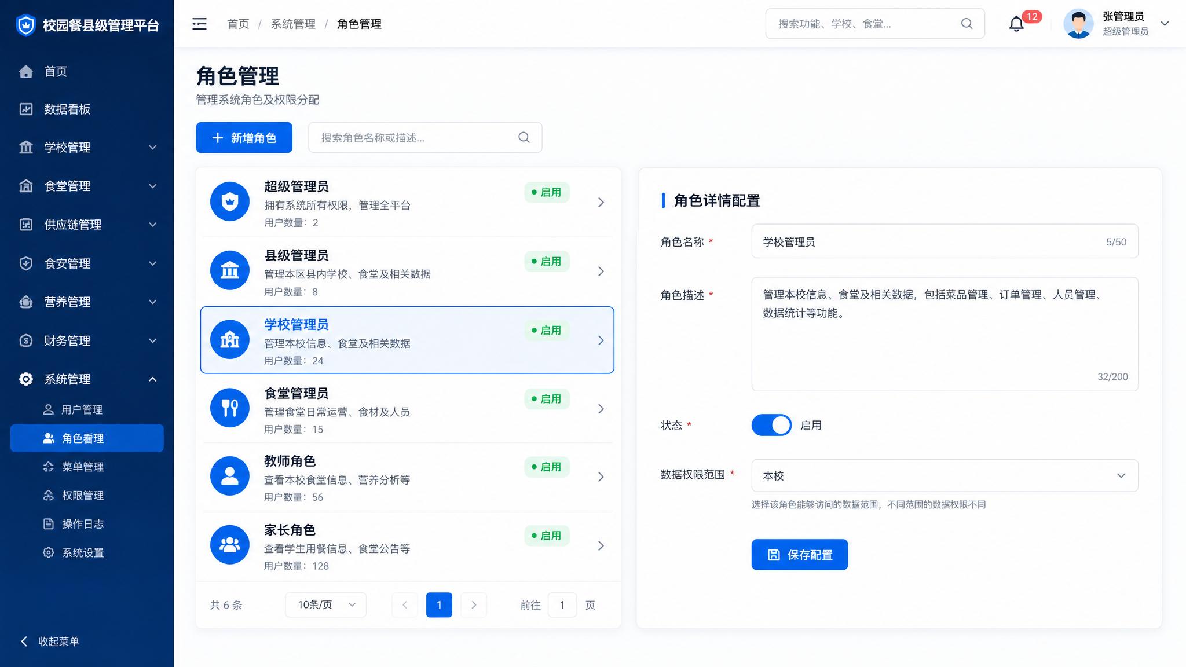Click the role search magnifier icon
This screenshot has height=667, width=1186.
tap(524, 137)
